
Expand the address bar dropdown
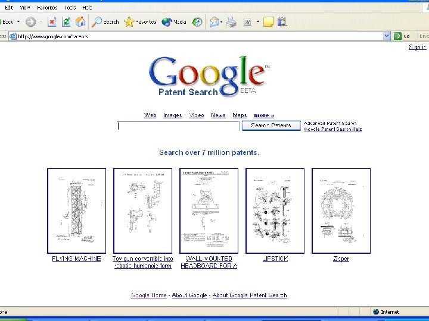[x=386, y=36]
